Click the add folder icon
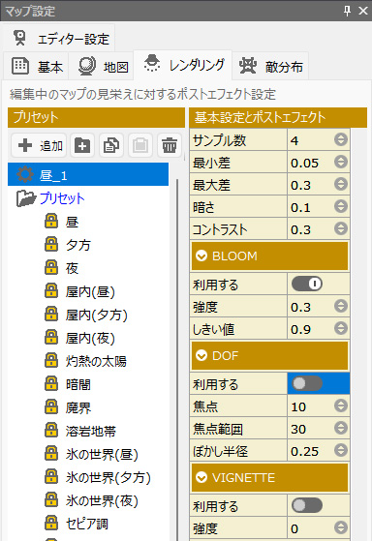Image resolution: width=372 pixels, height=541 pixels. pos(82,145)
